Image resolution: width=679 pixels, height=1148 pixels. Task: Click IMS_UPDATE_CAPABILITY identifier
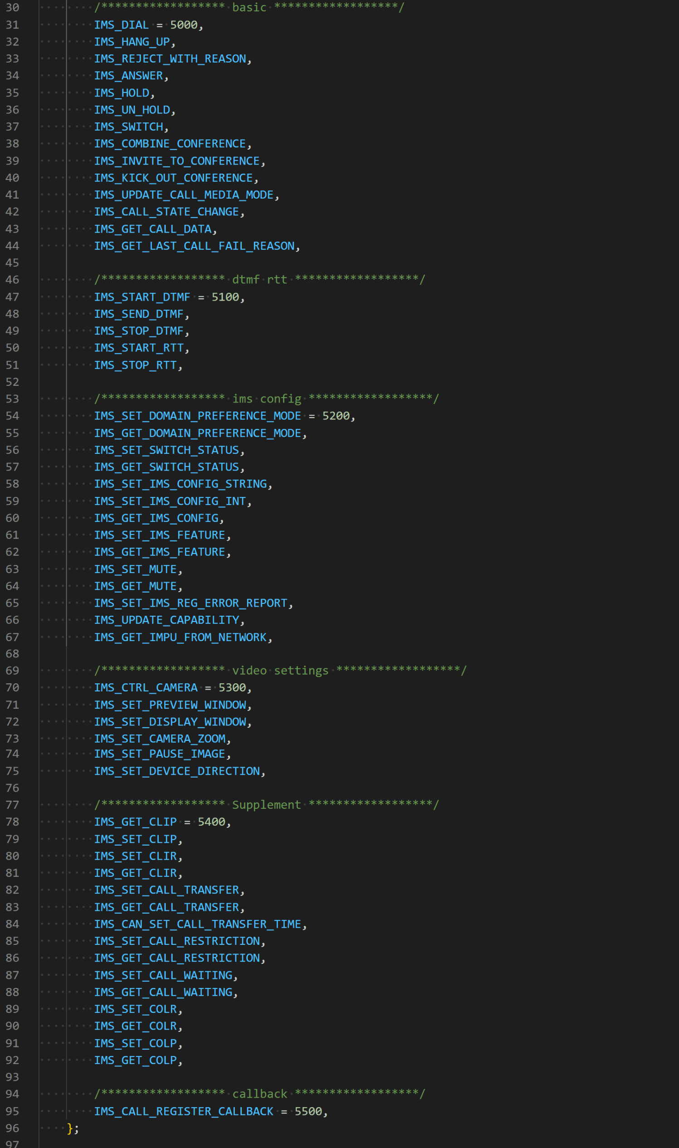[x=166, y=620]
